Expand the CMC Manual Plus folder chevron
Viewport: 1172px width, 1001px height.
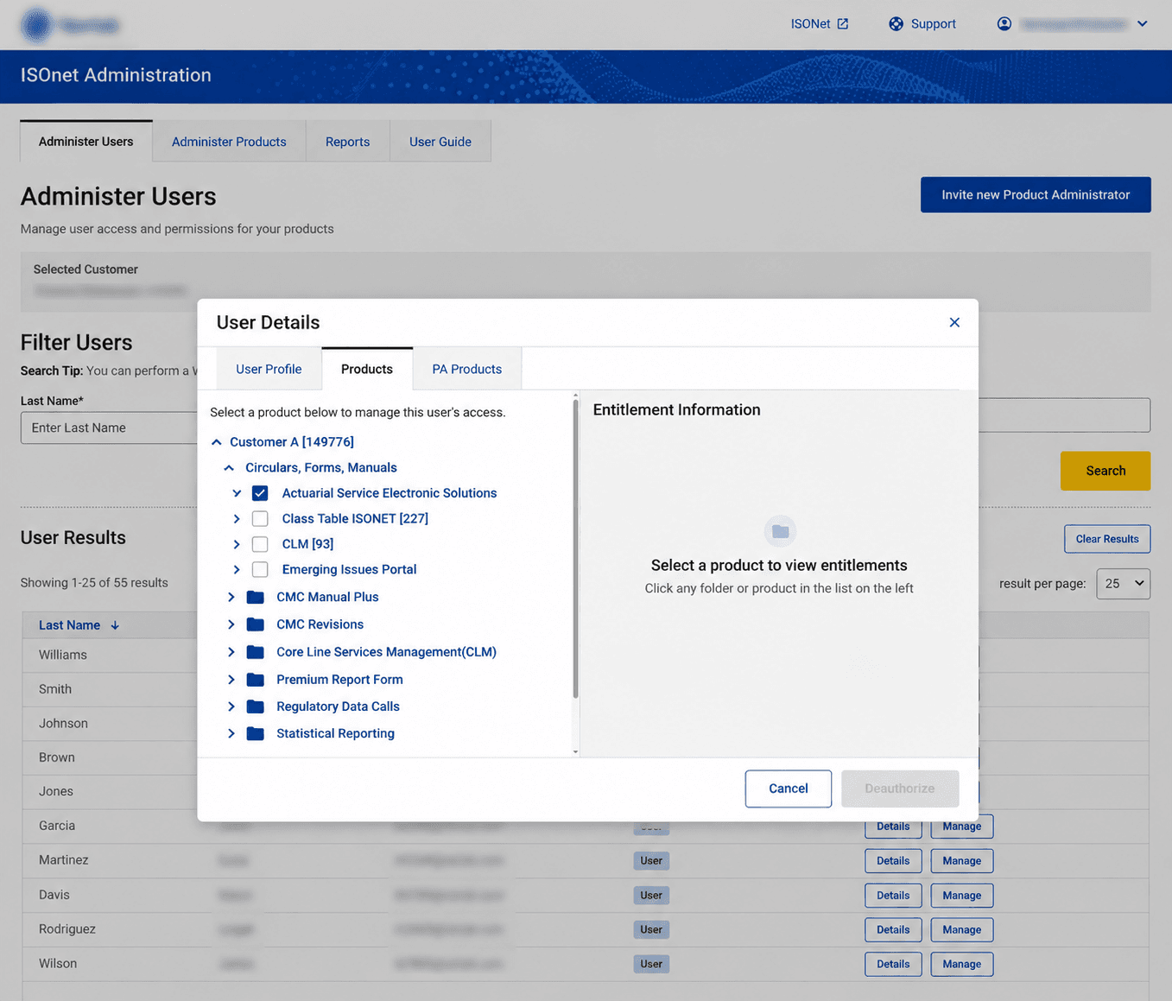(231, 597)
